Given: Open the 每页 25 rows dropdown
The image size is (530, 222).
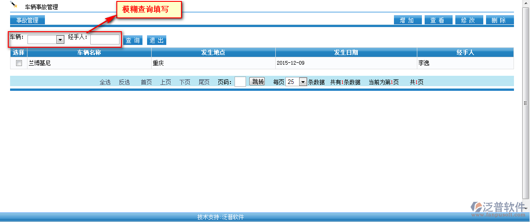Looking at the screenshot, I should 296,82.
